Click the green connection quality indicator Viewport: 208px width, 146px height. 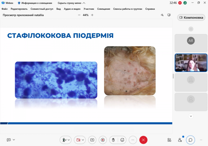click(x=185, y=3)
